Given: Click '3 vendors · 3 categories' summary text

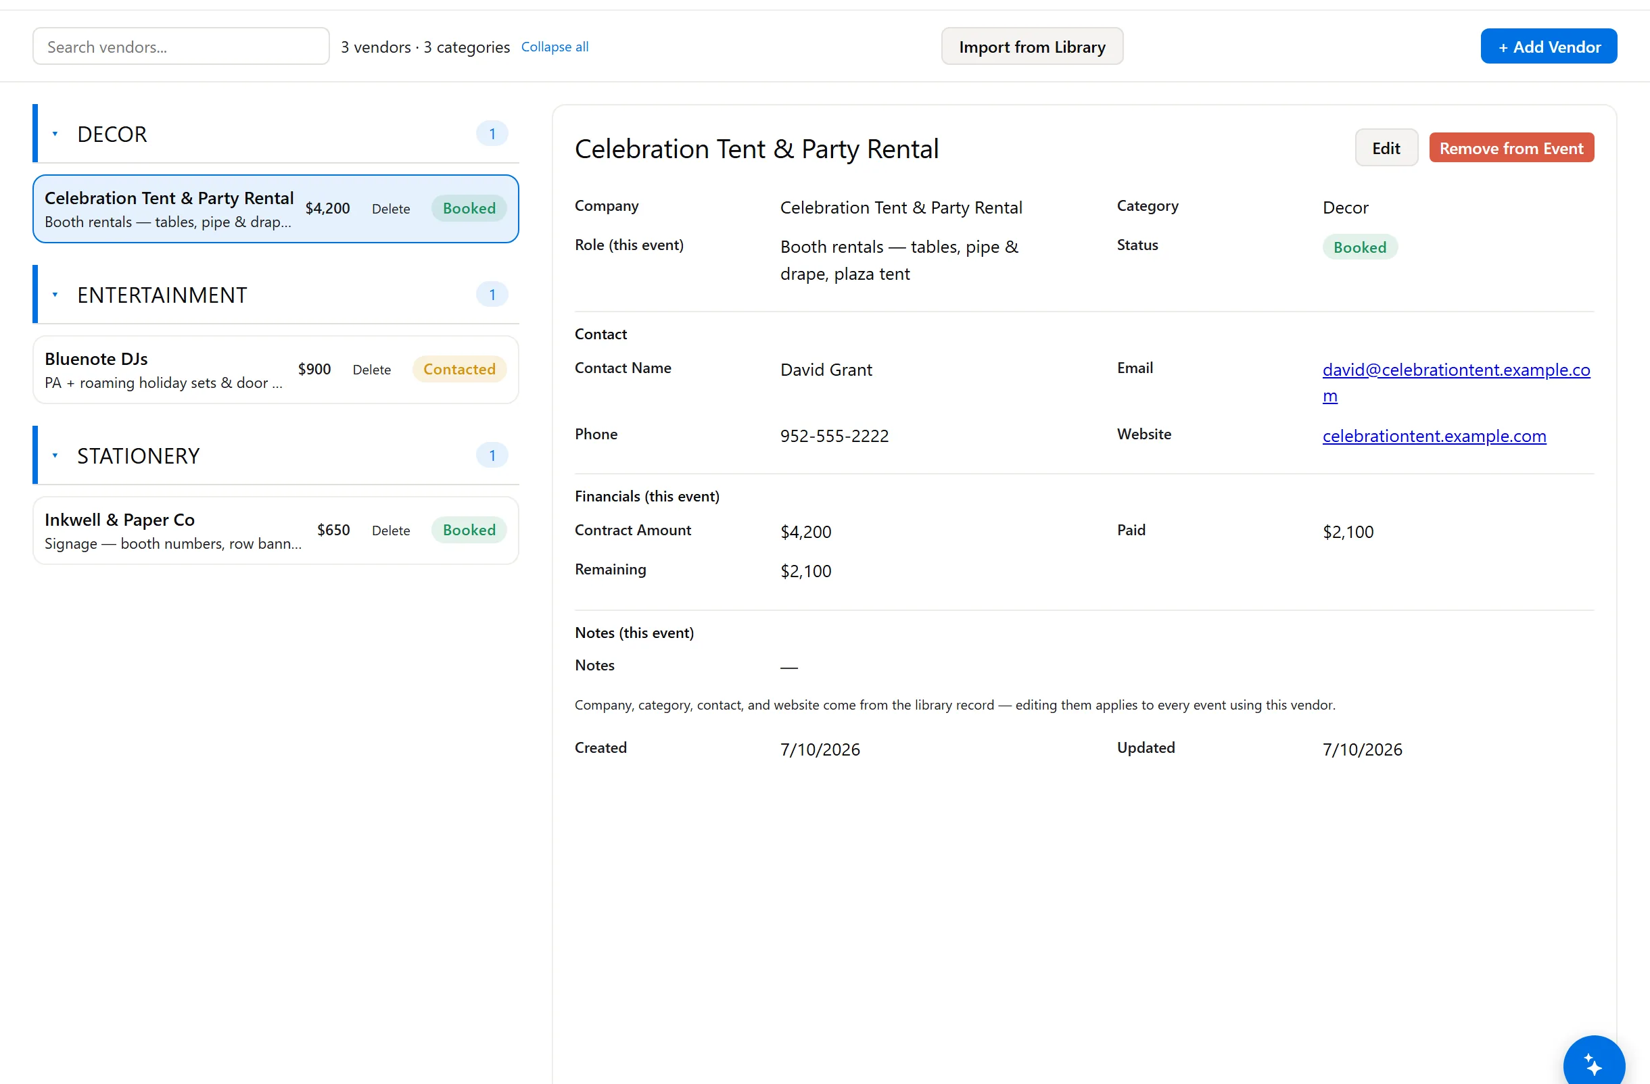Looking at the screenshot, I should (425, 47).
